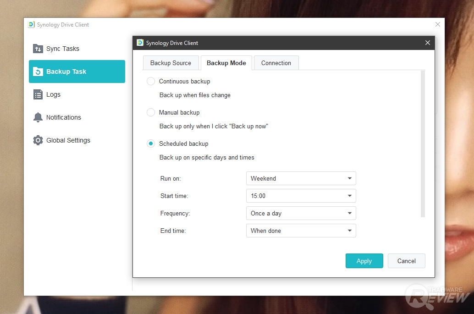Close the Backup Mode dialog
474x314 pixels.
click(427, 43)
